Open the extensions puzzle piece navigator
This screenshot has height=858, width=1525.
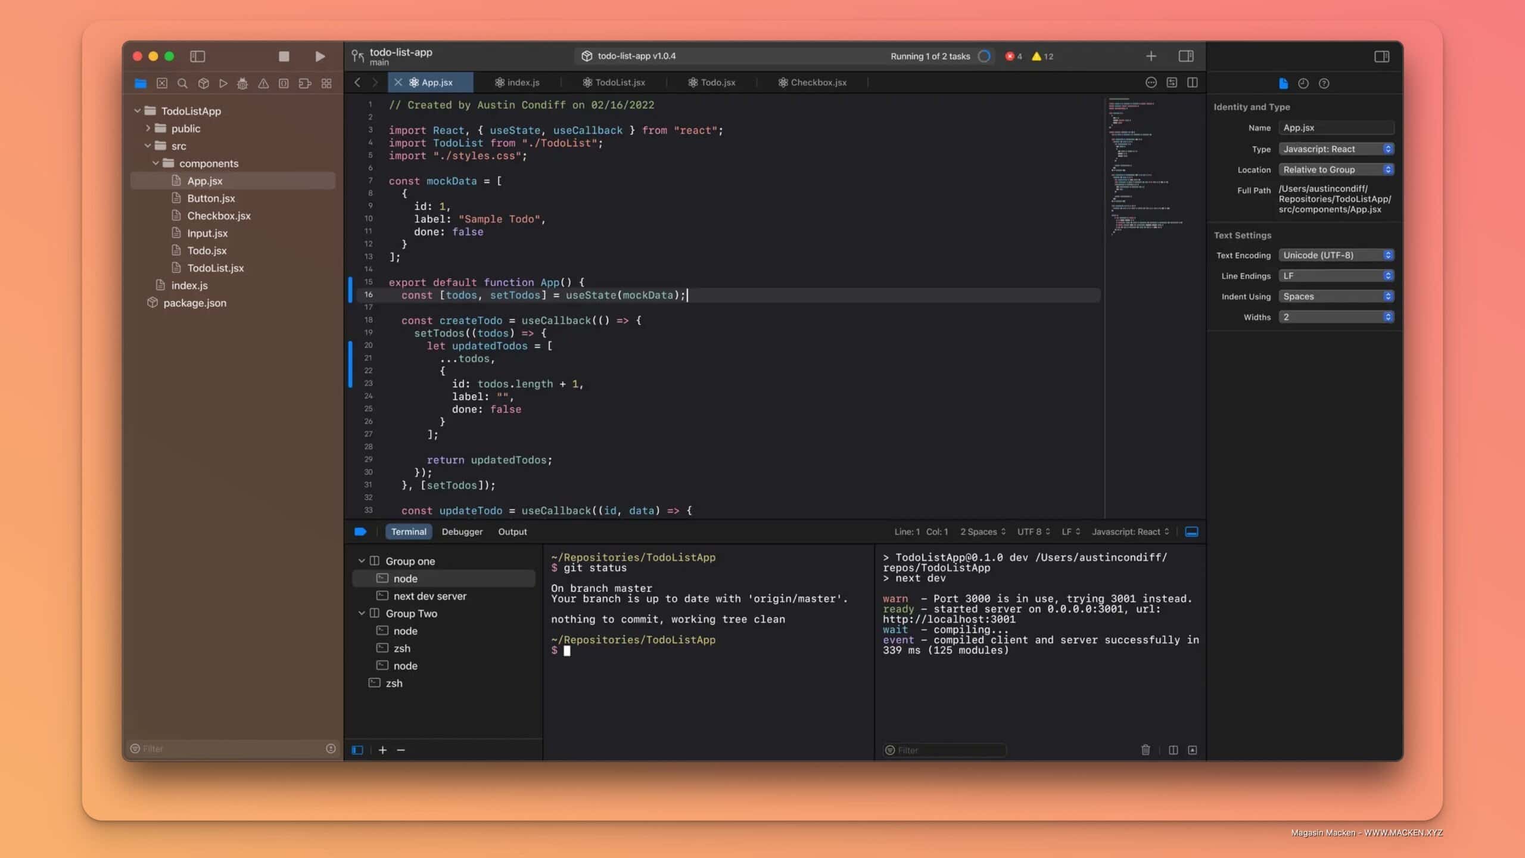pos(305,83)
